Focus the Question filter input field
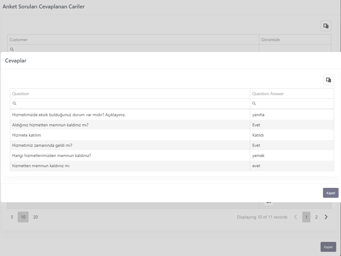The image size is (341, 256). point(133,104)
